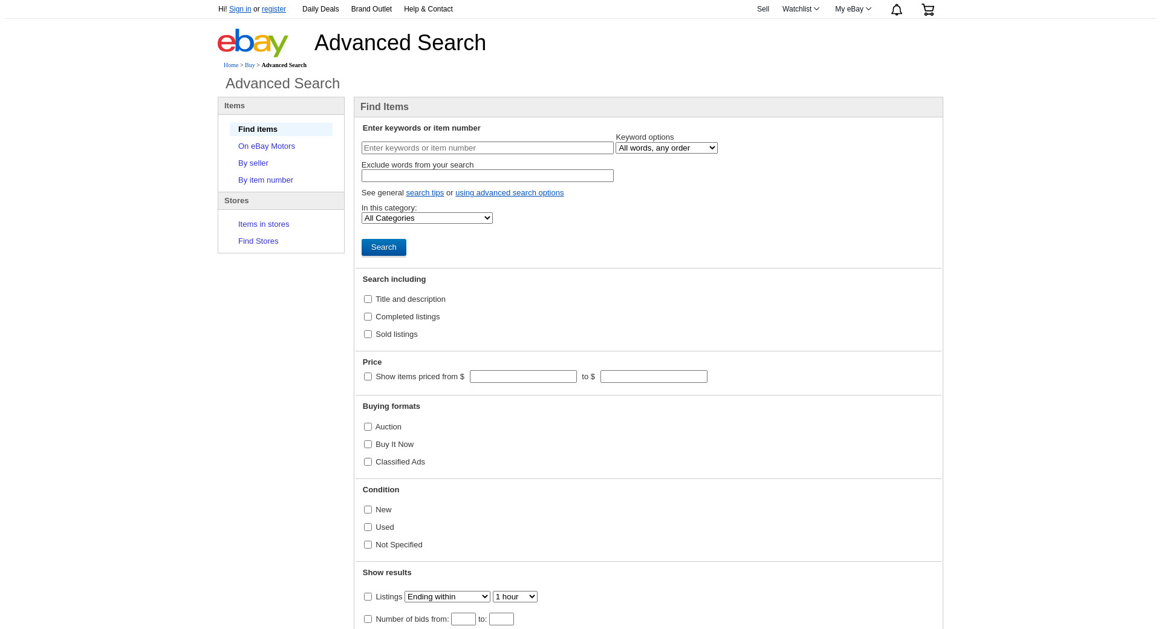Open the 1 hour time dropdown
1161x629 pixels.
[515, 597]
